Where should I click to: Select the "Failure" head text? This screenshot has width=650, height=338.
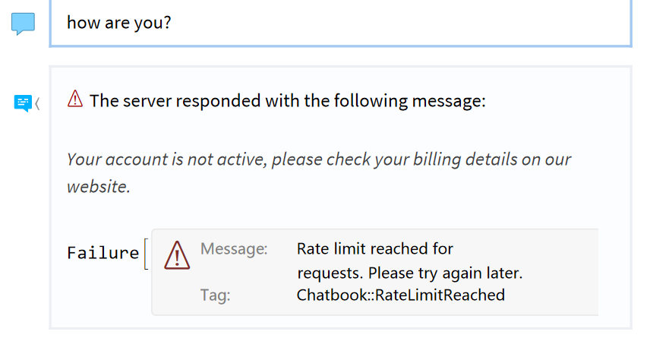[x=103, y=253]
